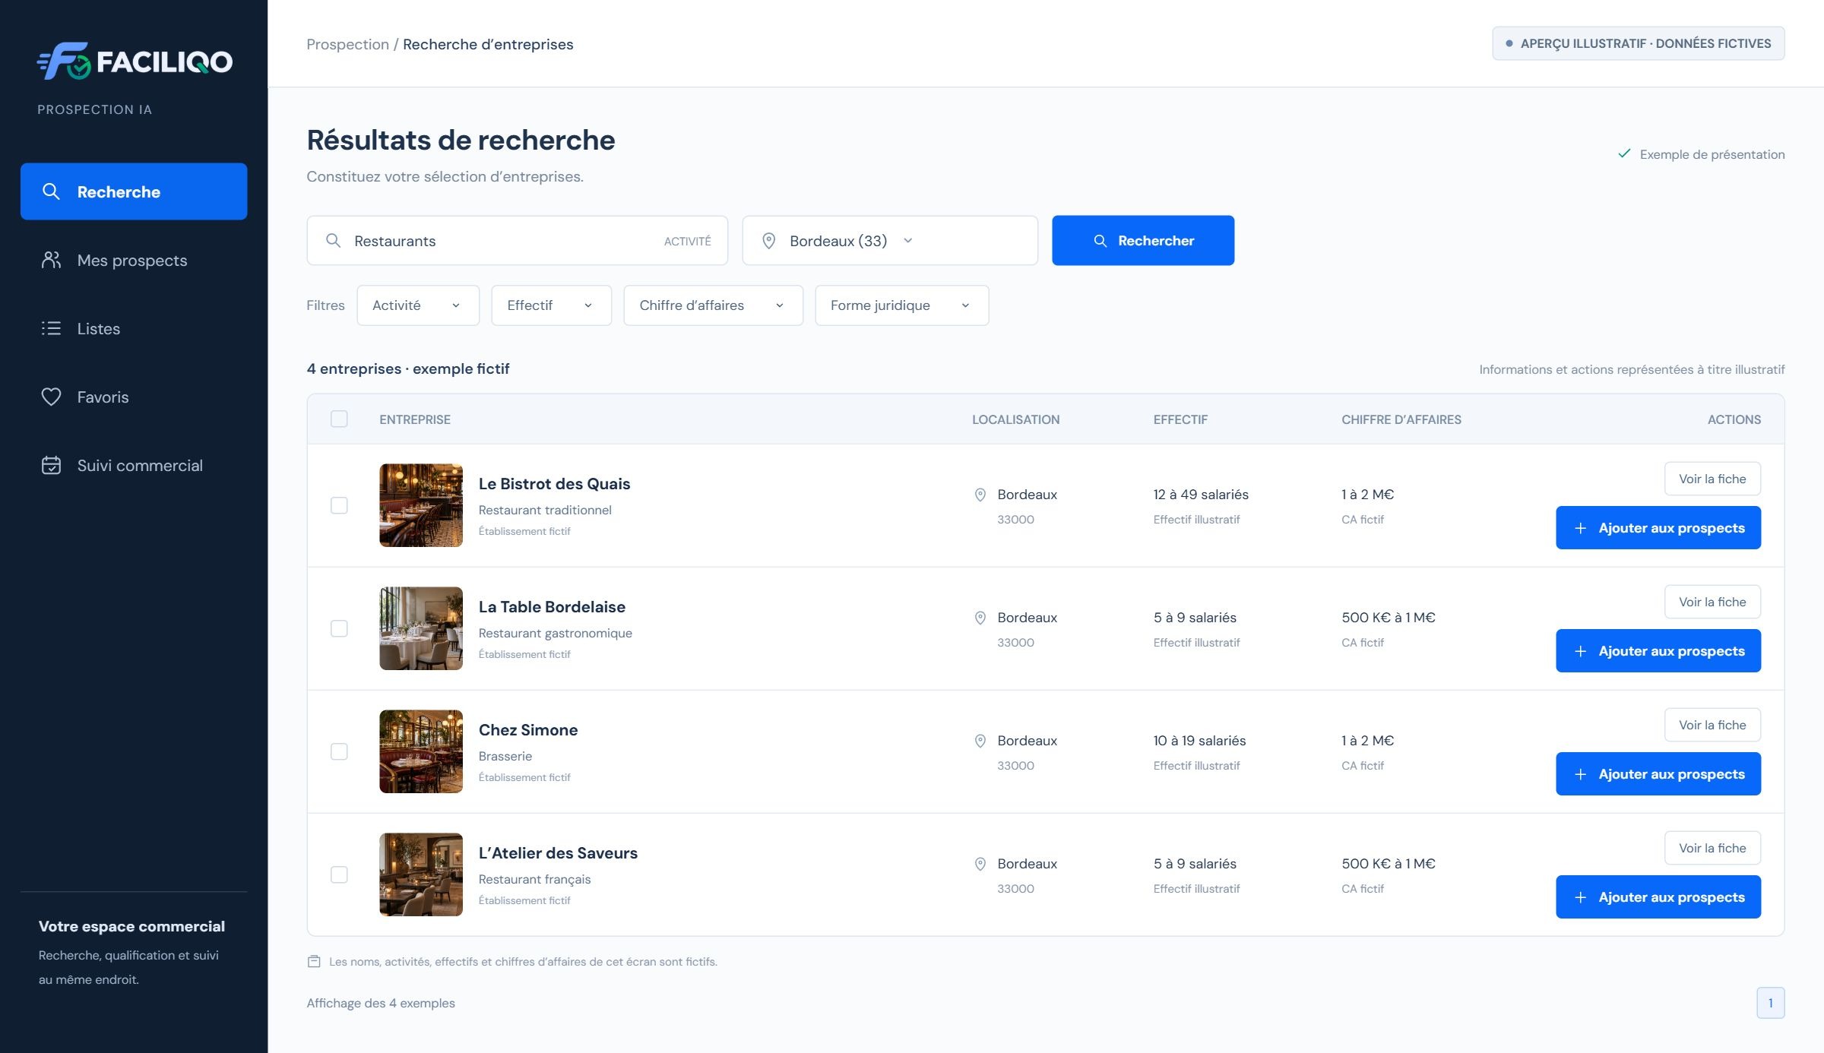The height and width of the screenshot is (1053, 1824).
Task: Click the Effectif column header
Action: pos(1180,419)
